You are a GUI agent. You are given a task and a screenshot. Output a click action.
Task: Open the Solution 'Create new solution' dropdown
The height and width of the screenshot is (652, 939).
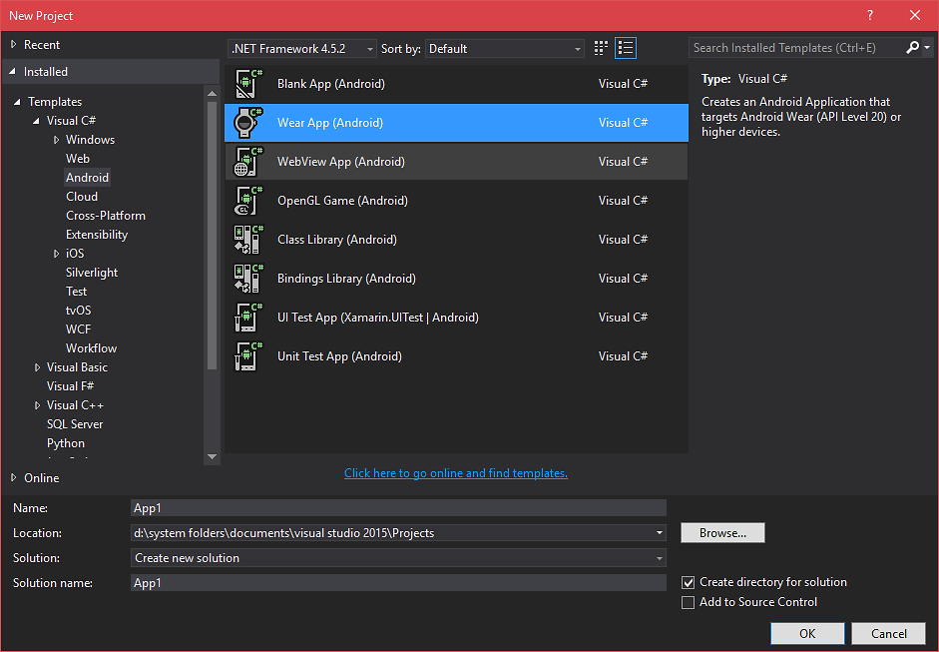(398, 558)
